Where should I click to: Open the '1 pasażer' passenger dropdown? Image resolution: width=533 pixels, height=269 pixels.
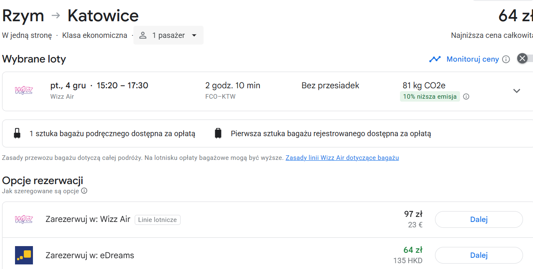coord(168,35)
